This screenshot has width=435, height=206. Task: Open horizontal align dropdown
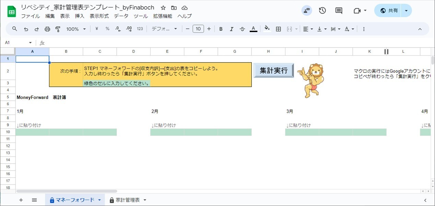[x=308, y=29]
